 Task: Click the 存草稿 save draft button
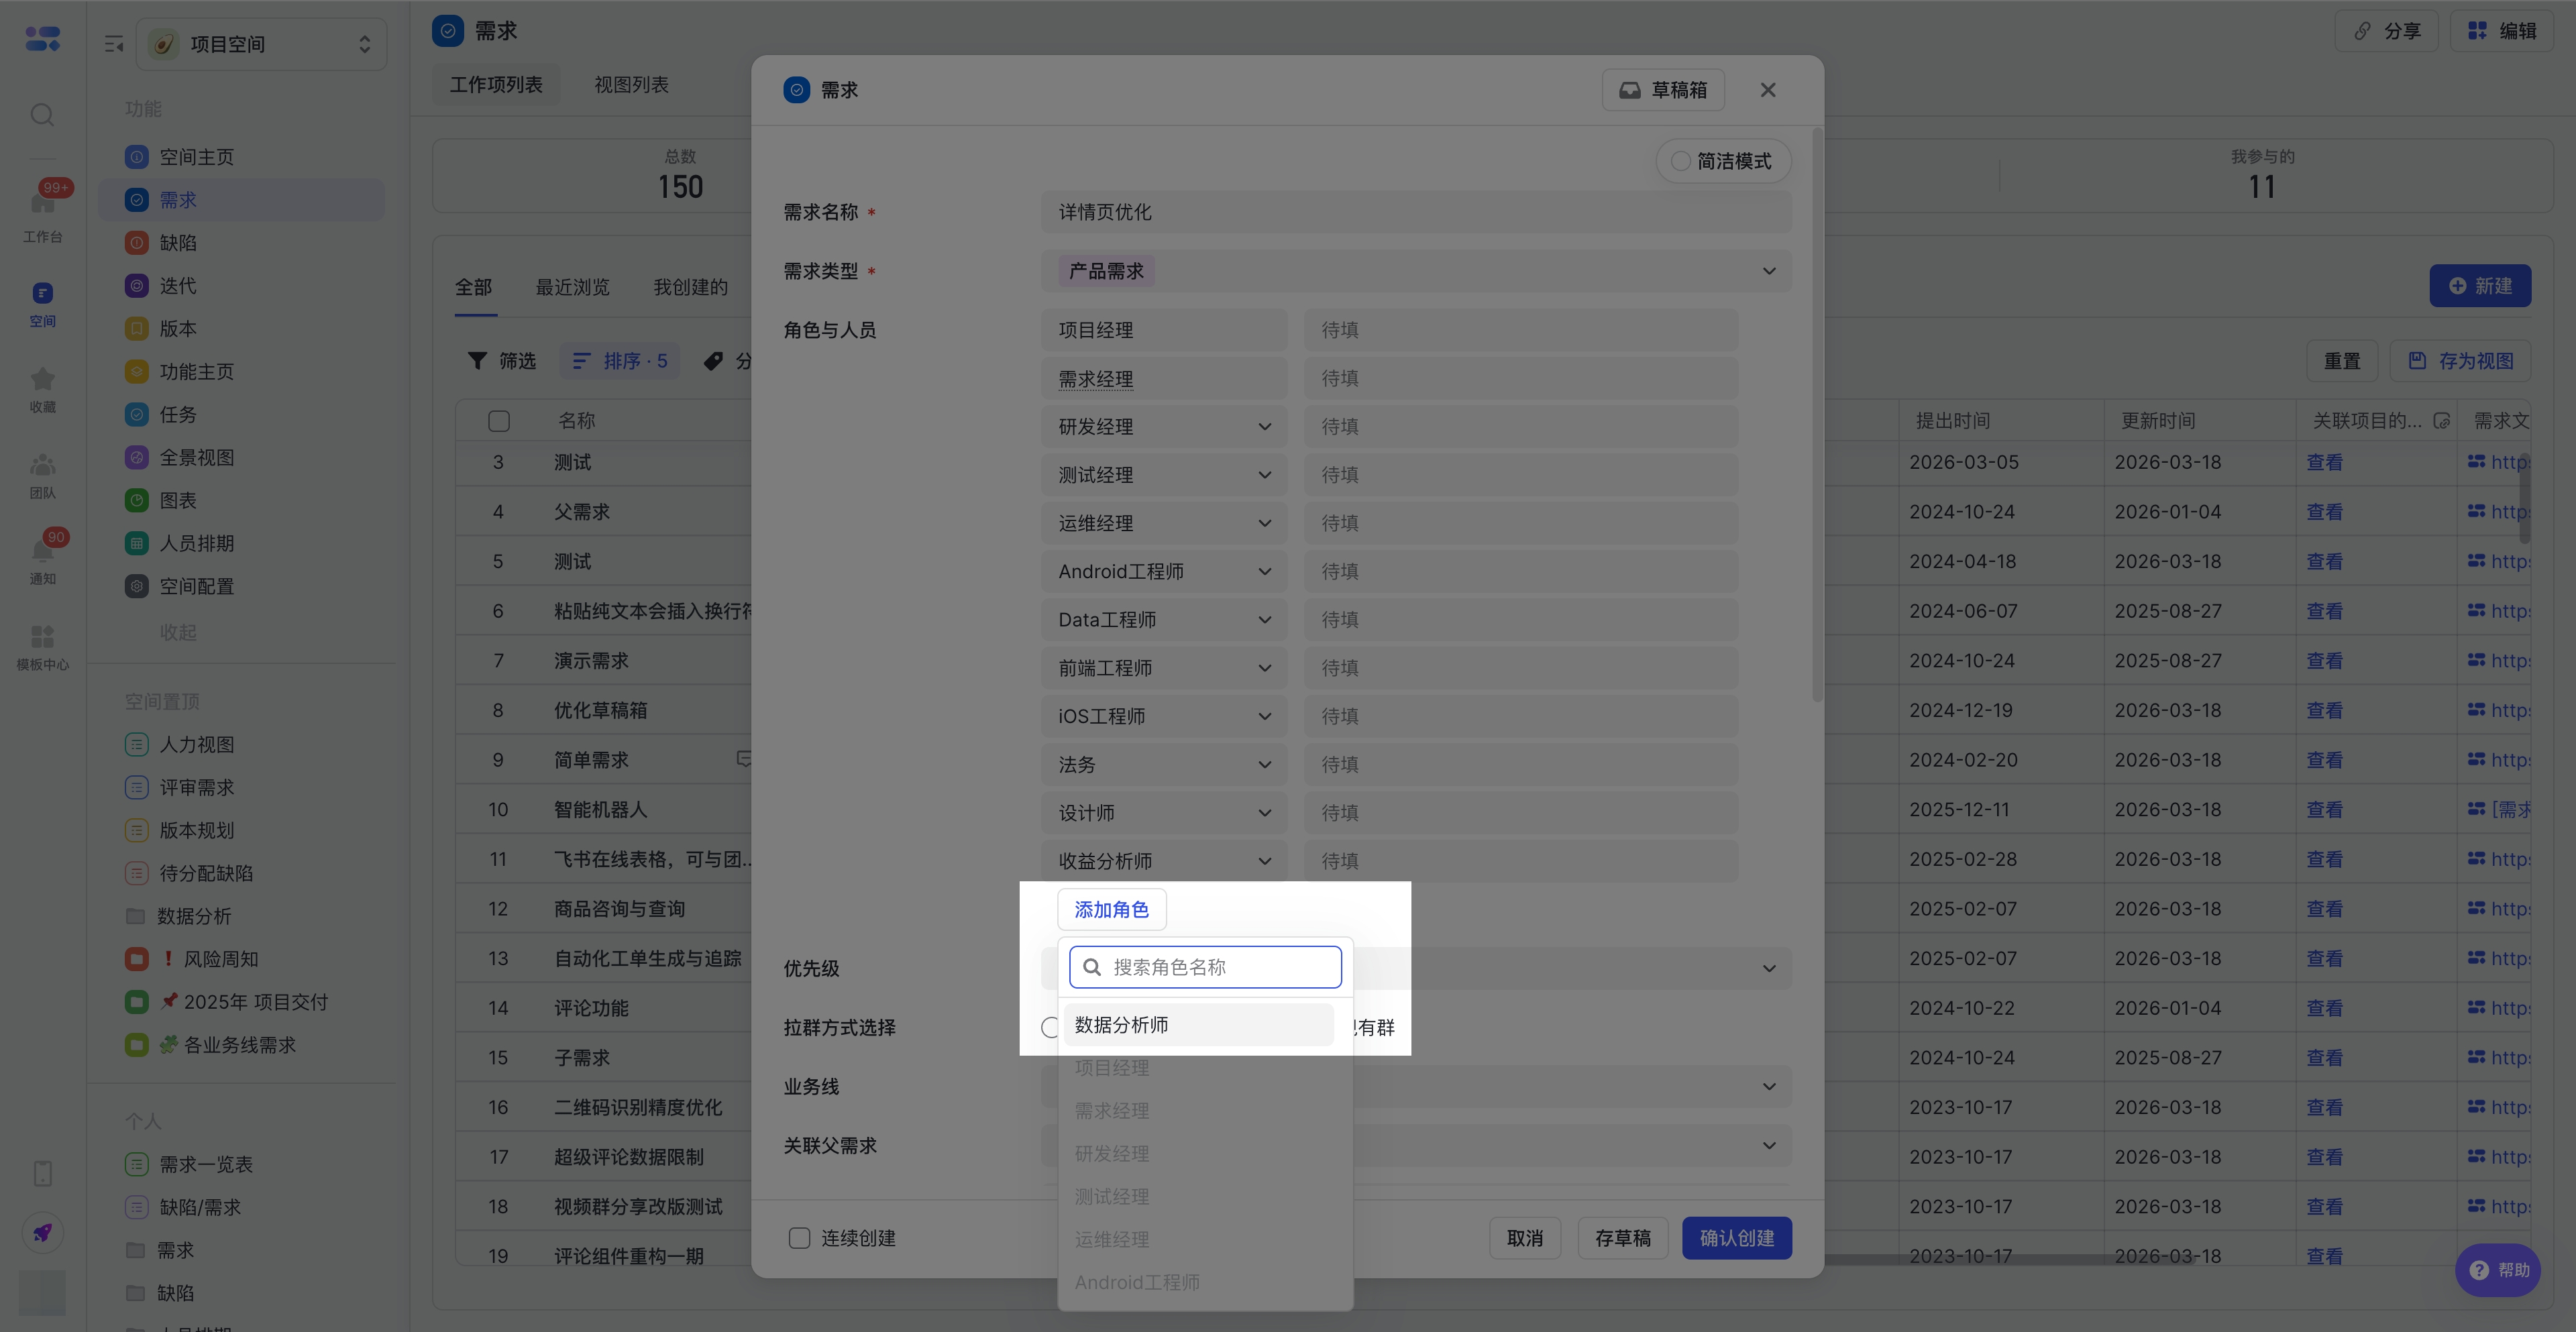pyautogui.click(x=1623, y=1238)
